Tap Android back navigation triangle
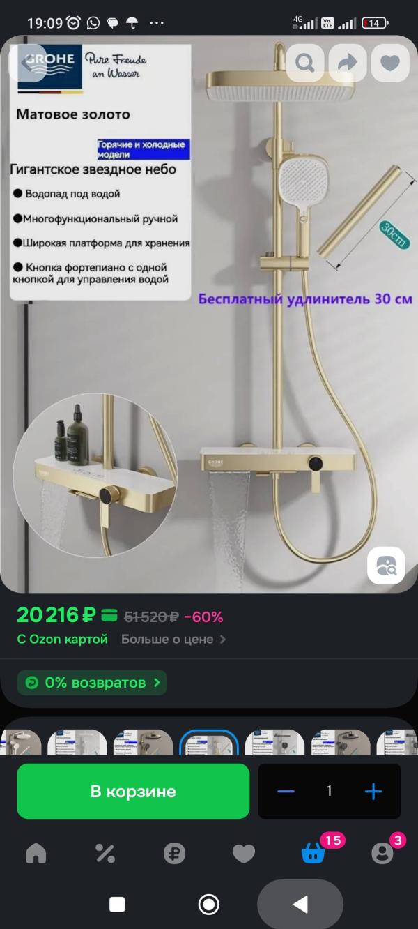This screenshot has width=418, height=929. tap(300, 905)
